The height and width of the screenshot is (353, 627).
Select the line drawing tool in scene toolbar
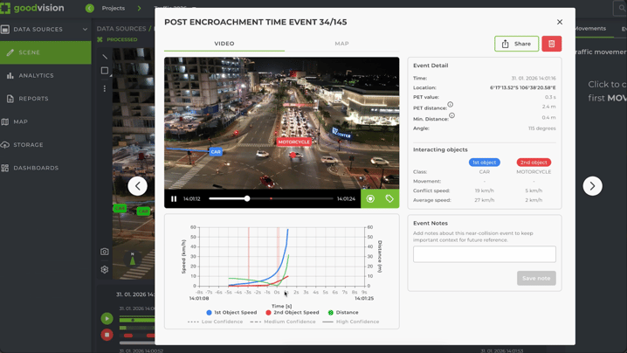[x=105, y=57]
